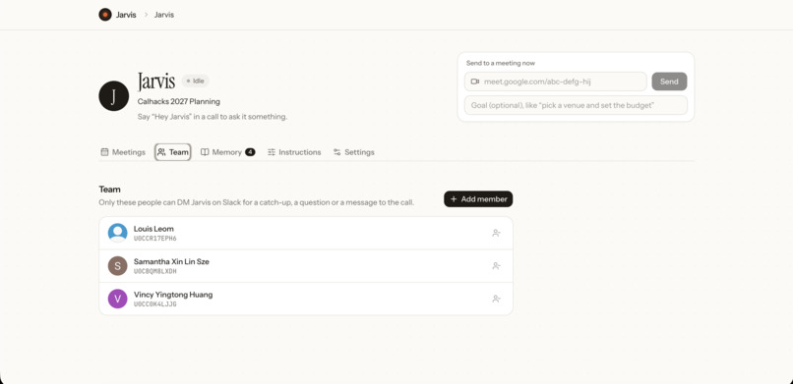
Task: Open the Settings tab
Action: click(354, 152)
